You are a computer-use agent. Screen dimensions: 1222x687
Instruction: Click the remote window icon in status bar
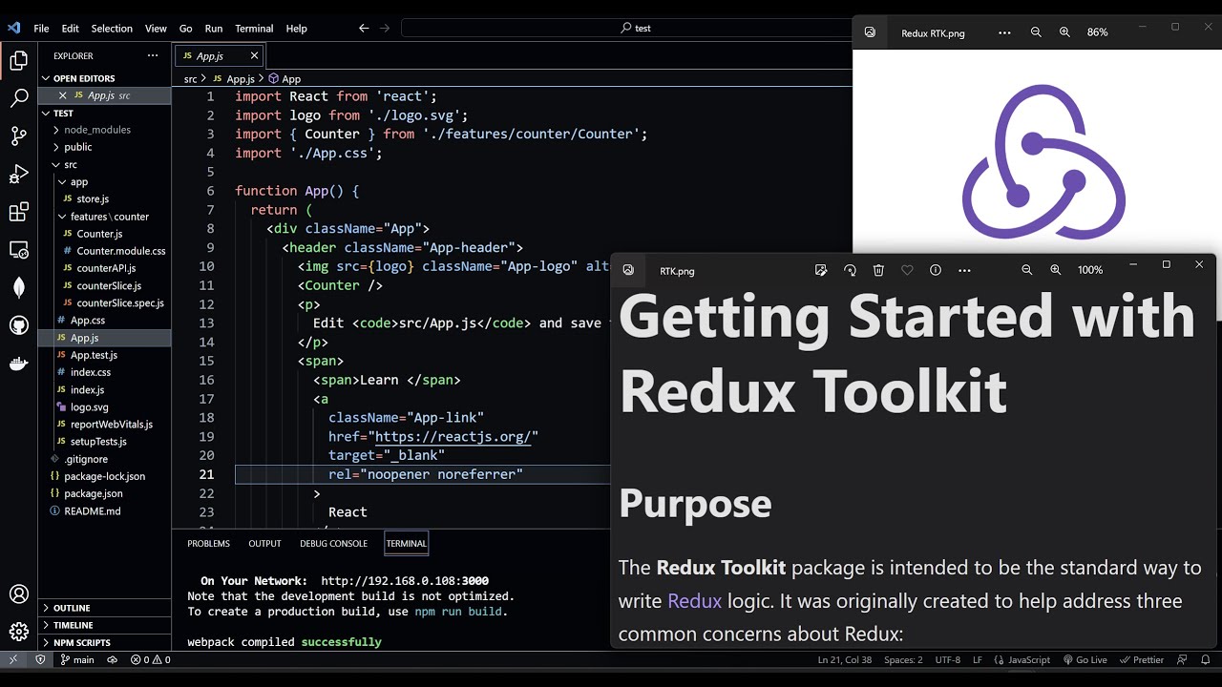[x=13, y=659]
